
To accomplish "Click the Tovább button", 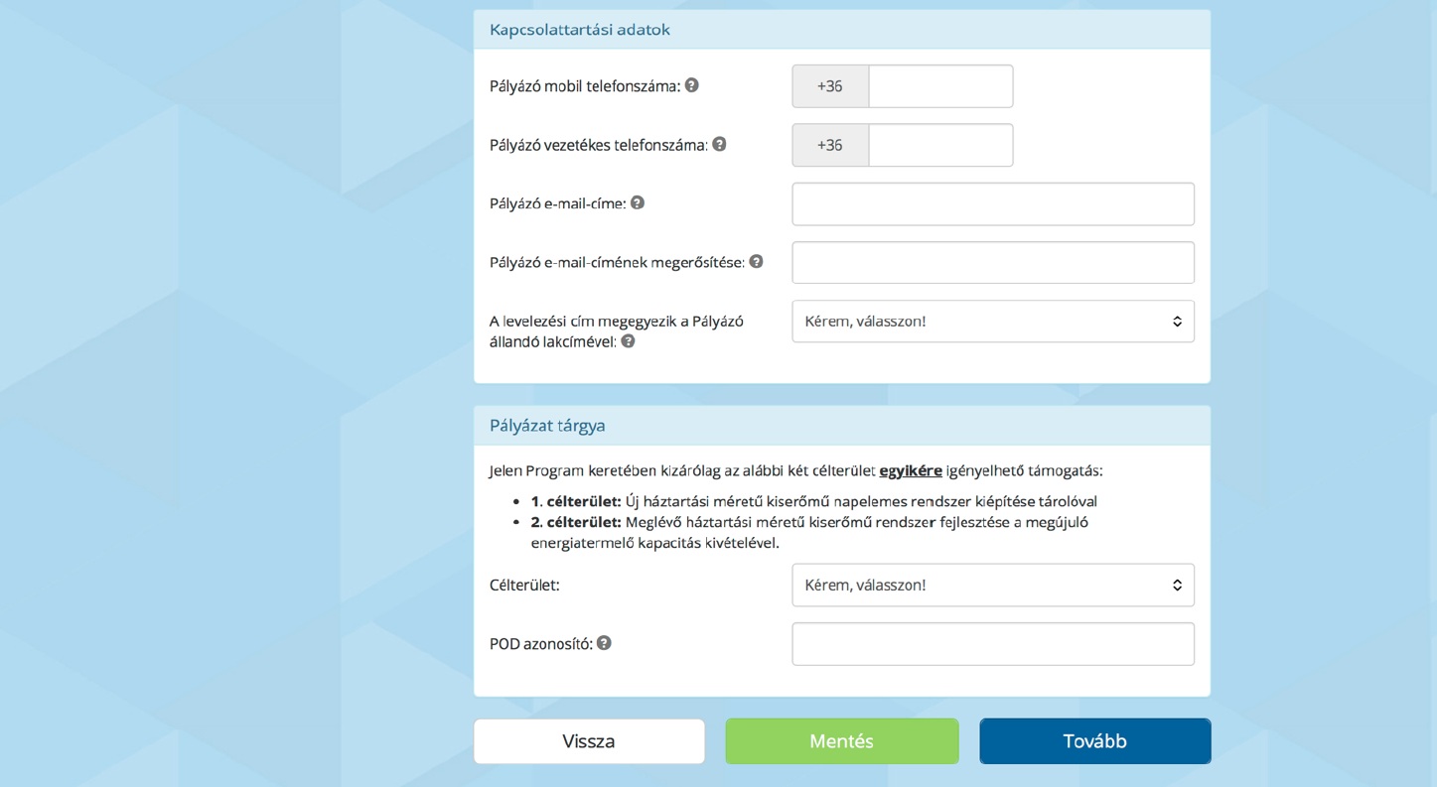I will click(x=1094, y=741).
